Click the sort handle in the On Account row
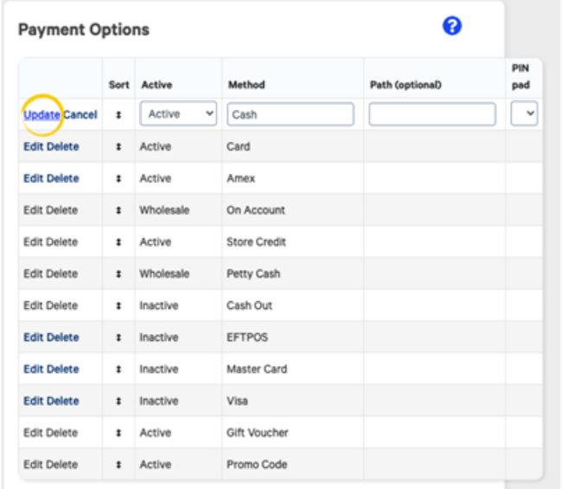The image size is (562, 489). coord(118,211)
